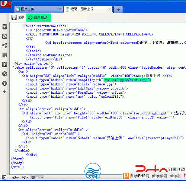Click the 应用更改 apply changes button
This screenshot has width=186, height=181.
39,18
